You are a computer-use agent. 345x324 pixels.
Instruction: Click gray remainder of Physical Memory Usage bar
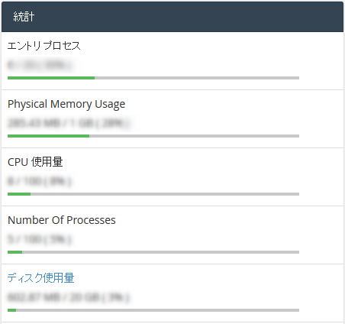pyautogui.click(x=194, y=136)
